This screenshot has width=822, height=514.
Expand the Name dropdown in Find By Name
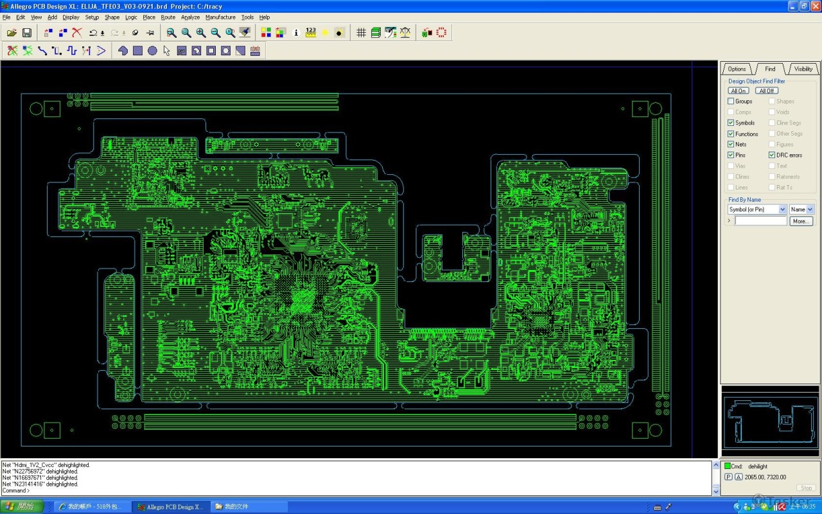coord(810,209)
